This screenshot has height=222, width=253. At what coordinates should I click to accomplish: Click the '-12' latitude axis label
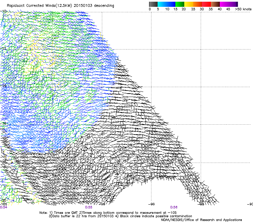pos(3,48)
